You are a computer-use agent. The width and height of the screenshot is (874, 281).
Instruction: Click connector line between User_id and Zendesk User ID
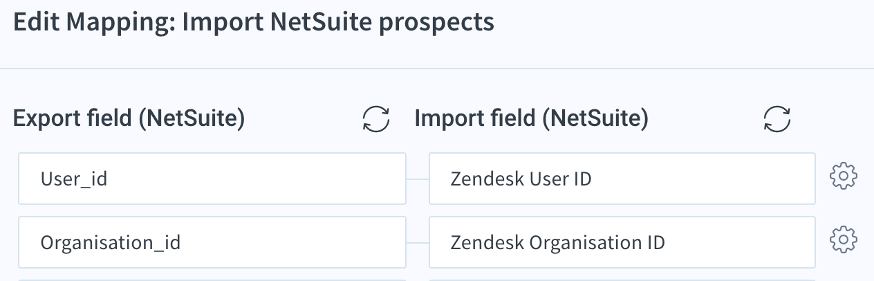click(x=418, y=179)
